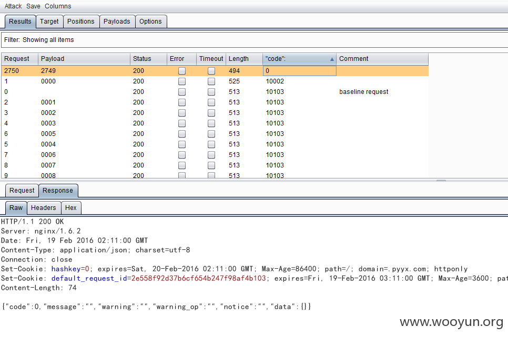Select the row with payload 0006

[215, 155]
